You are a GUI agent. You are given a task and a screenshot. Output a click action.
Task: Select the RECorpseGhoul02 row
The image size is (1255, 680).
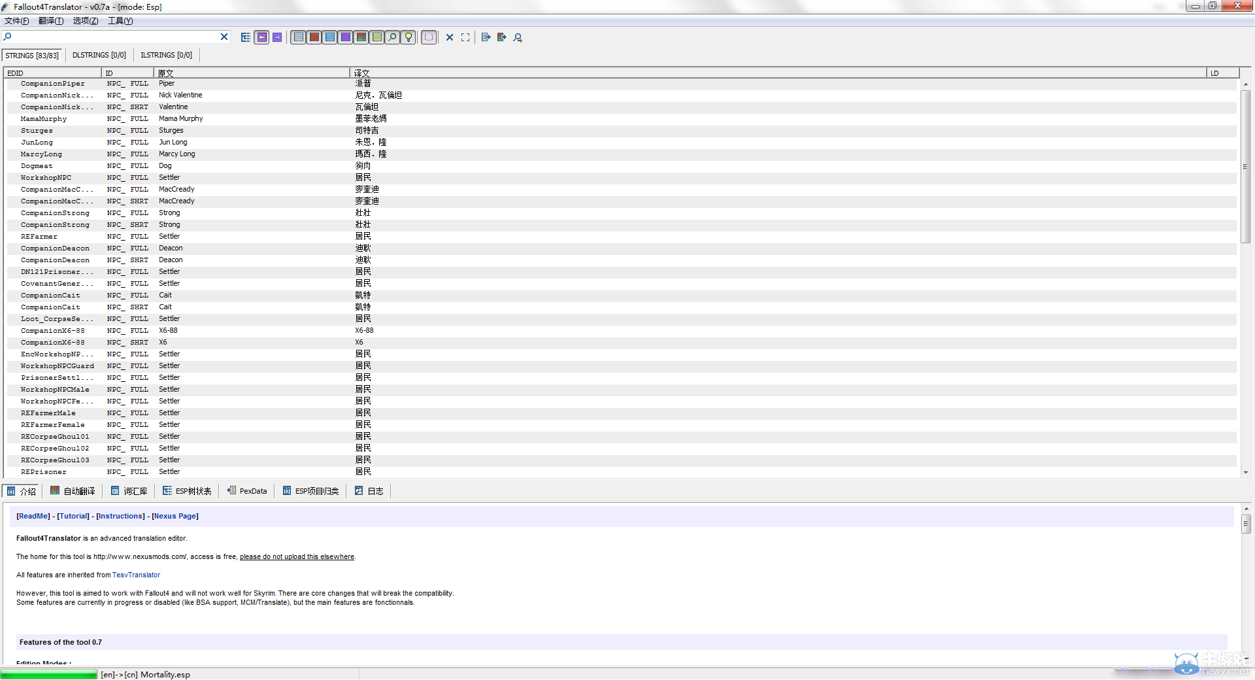[x=621, y=449]
